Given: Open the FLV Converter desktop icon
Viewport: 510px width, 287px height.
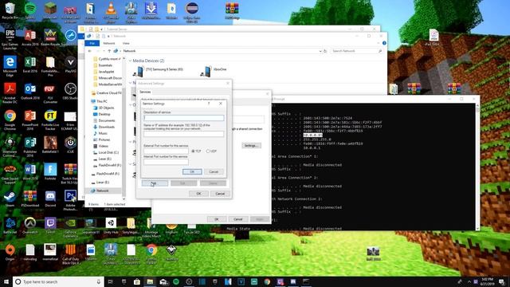Looking at the screenshot, I should [50, 92].
